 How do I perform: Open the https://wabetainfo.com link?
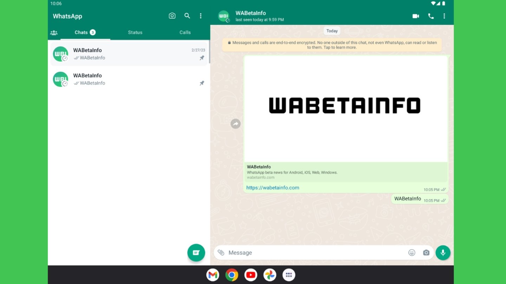273,188
